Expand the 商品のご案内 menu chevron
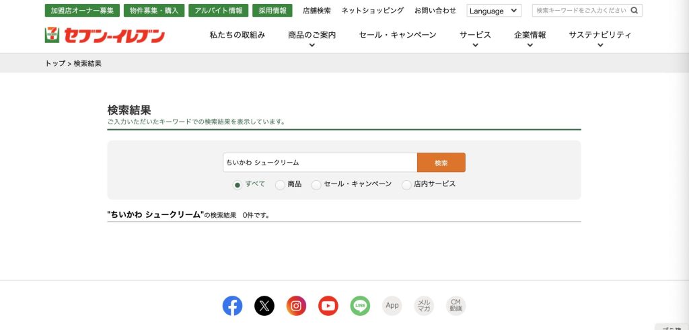689x330 pixels. 312,45
